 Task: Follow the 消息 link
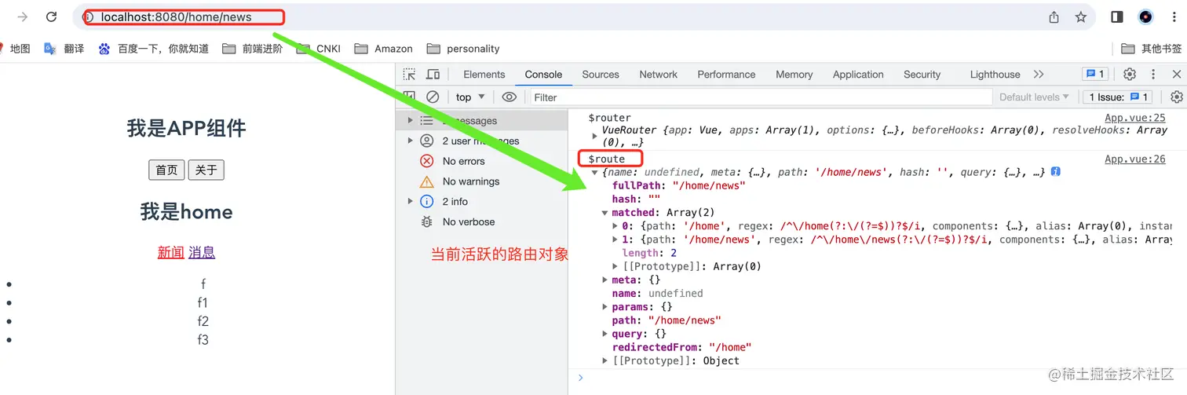tap(202, 252)
